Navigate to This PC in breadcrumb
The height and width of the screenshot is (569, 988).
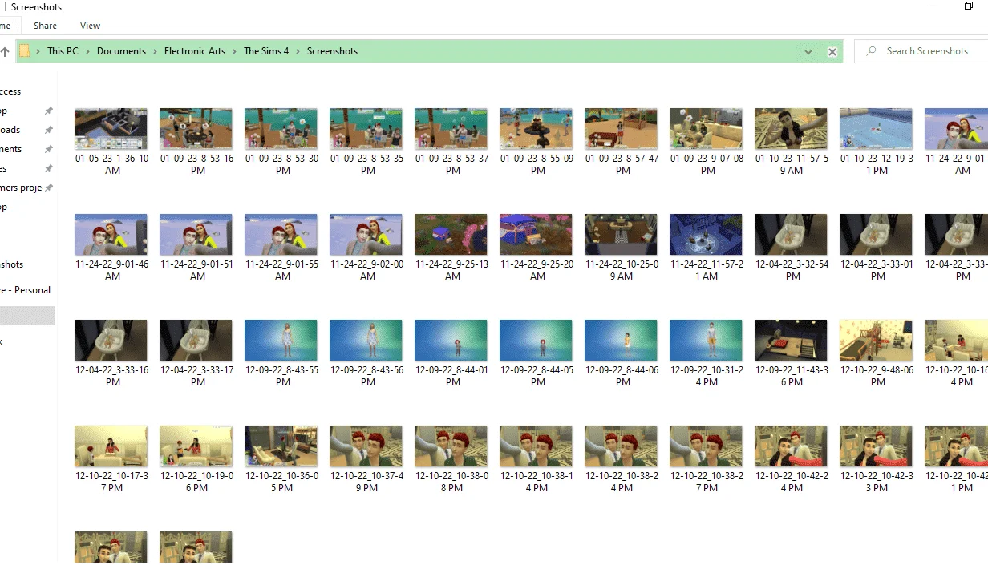(x=63, y=51)
